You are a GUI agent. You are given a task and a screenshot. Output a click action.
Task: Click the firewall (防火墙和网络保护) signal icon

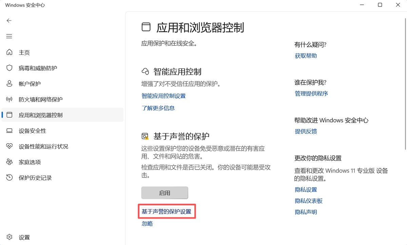(x=9, y=99)
